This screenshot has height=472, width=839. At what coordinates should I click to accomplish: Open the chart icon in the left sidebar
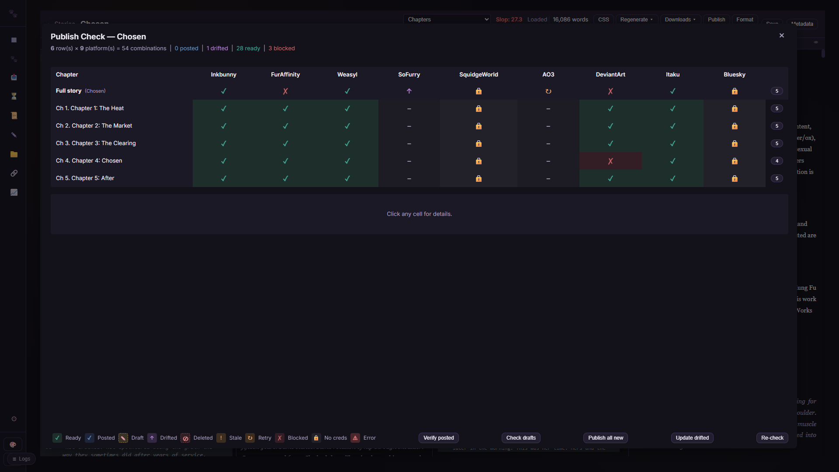click(14, 192)
